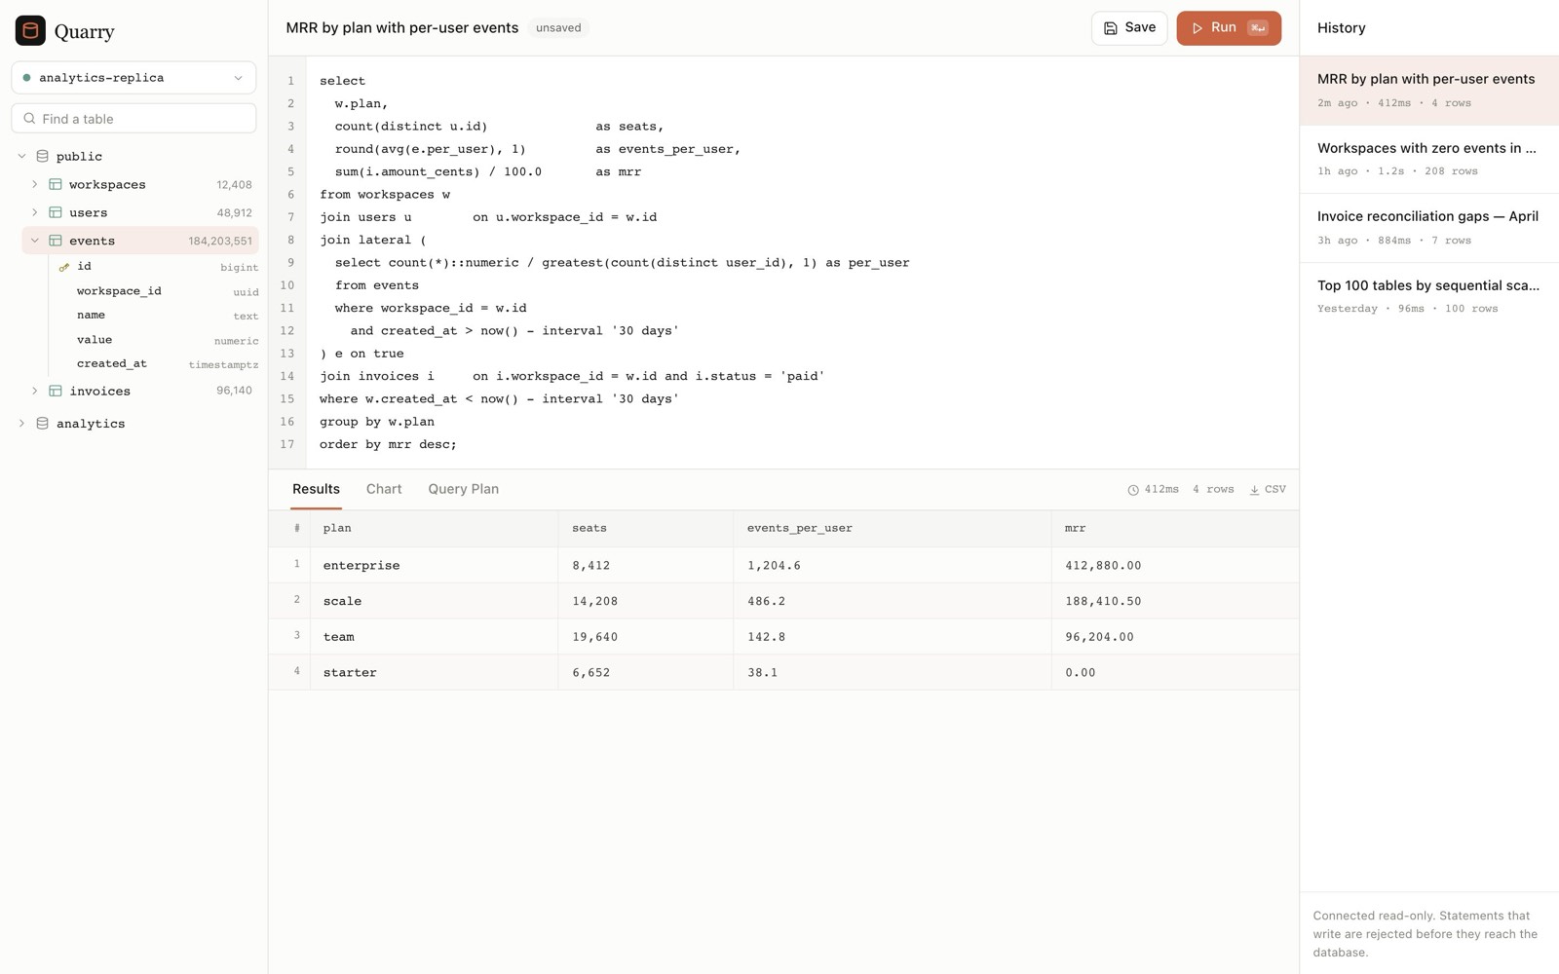Image resolution: width=1559 pixels, height=974 pixels.
Task: Click the mrr column header
Action: (x=1175, y=528)
